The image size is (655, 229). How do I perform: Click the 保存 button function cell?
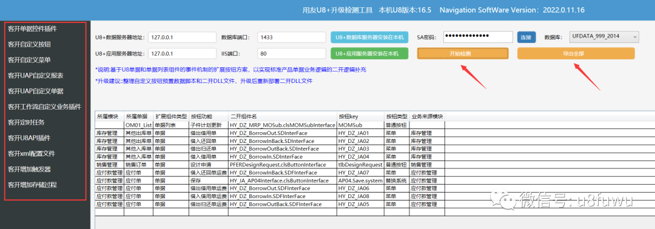coord(209,180)
